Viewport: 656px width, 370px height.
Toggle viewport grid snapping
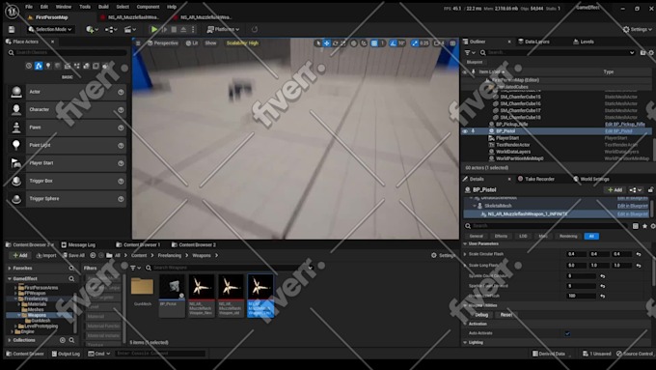(x=374, y=43)
